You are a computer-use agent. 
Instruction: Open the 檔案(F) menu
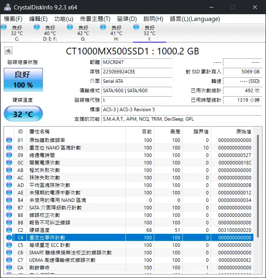coord(13,19)
